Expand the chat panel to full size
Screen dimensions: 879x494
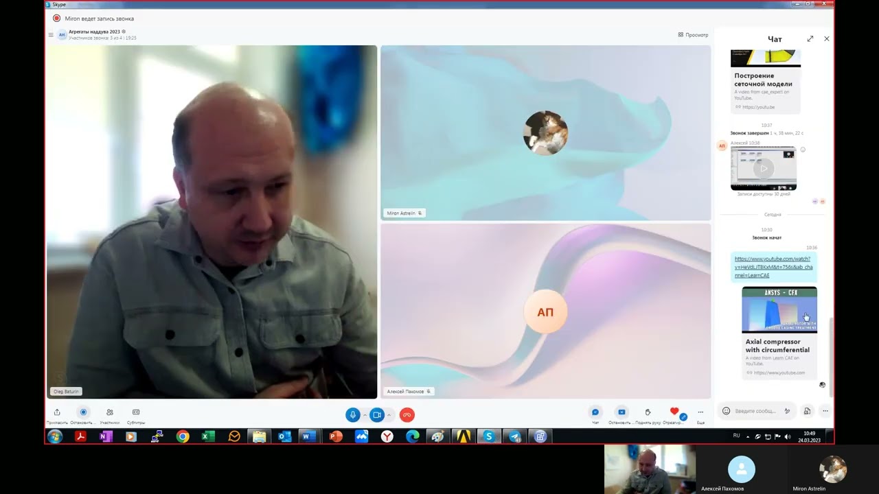pyautogui.click(x=810, y=39)
